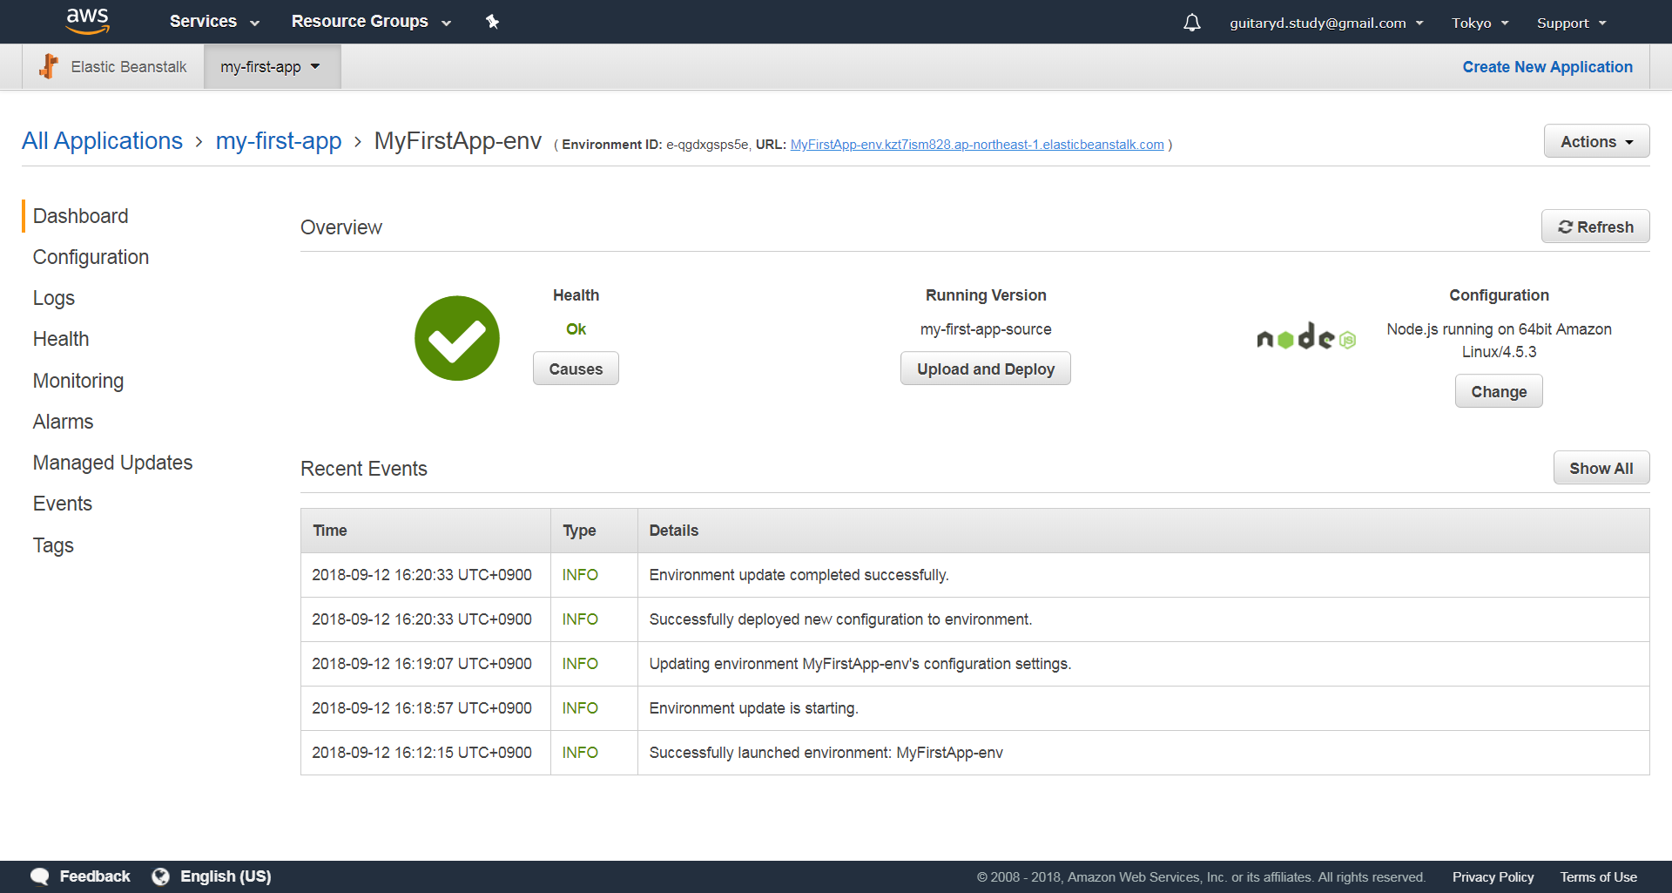Click 'Successfully launched environment: MyFirstApp-env' text
Image resolution: width=1672 pixels, height=893 pixels.
point(826,753)
